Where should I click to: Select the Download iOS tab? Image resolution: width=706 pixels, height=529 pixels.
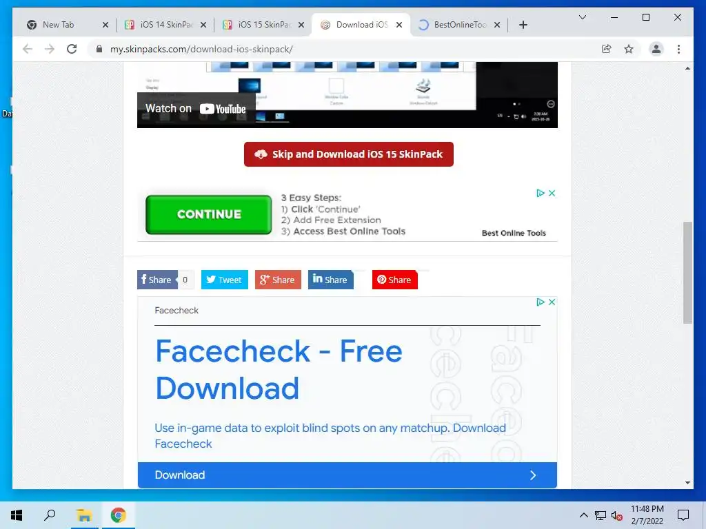361,25
